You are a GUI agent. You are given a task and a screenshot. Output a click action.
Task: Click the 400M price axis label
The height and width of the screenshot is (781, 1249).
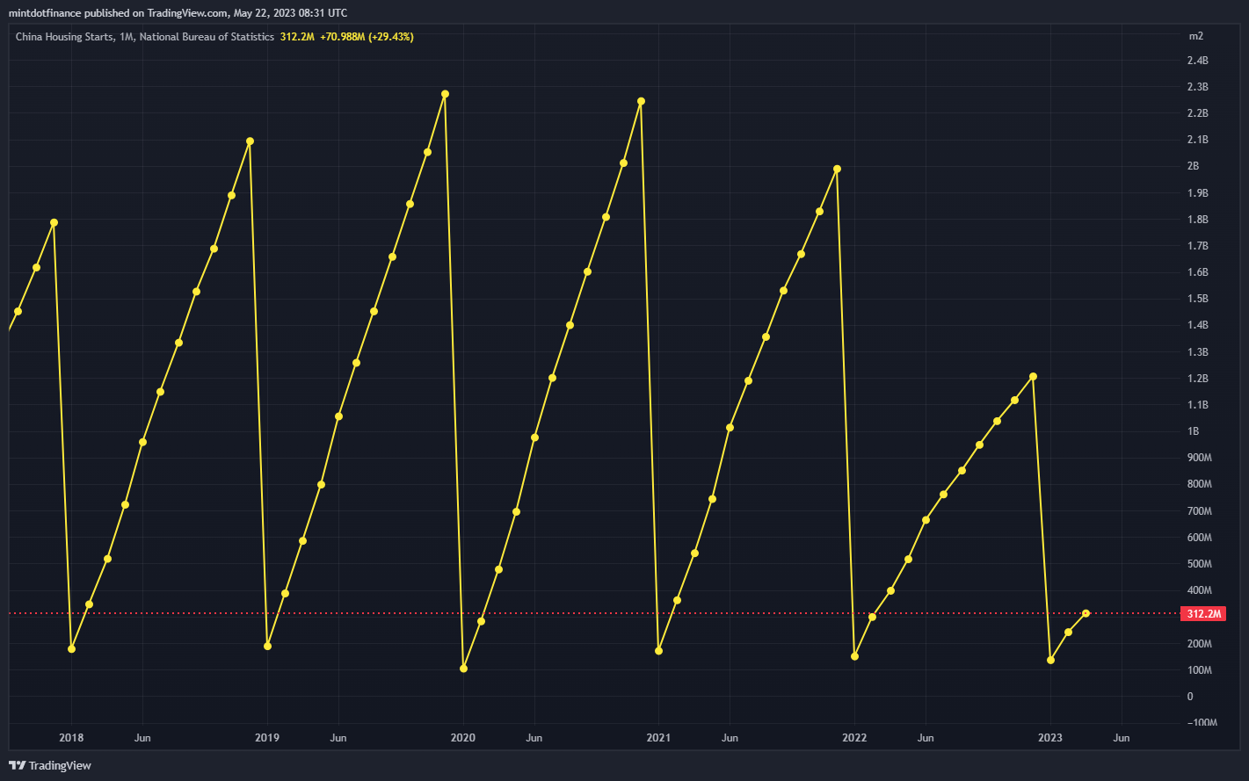1199,590
